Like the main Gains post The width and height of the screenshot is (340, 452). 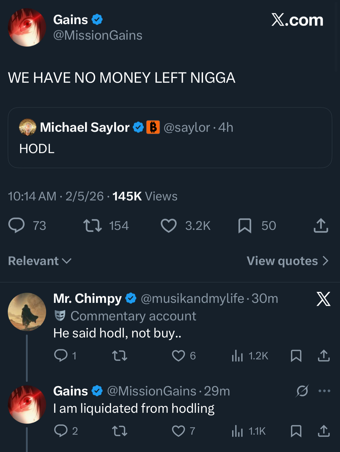click(x=169, y=226)
